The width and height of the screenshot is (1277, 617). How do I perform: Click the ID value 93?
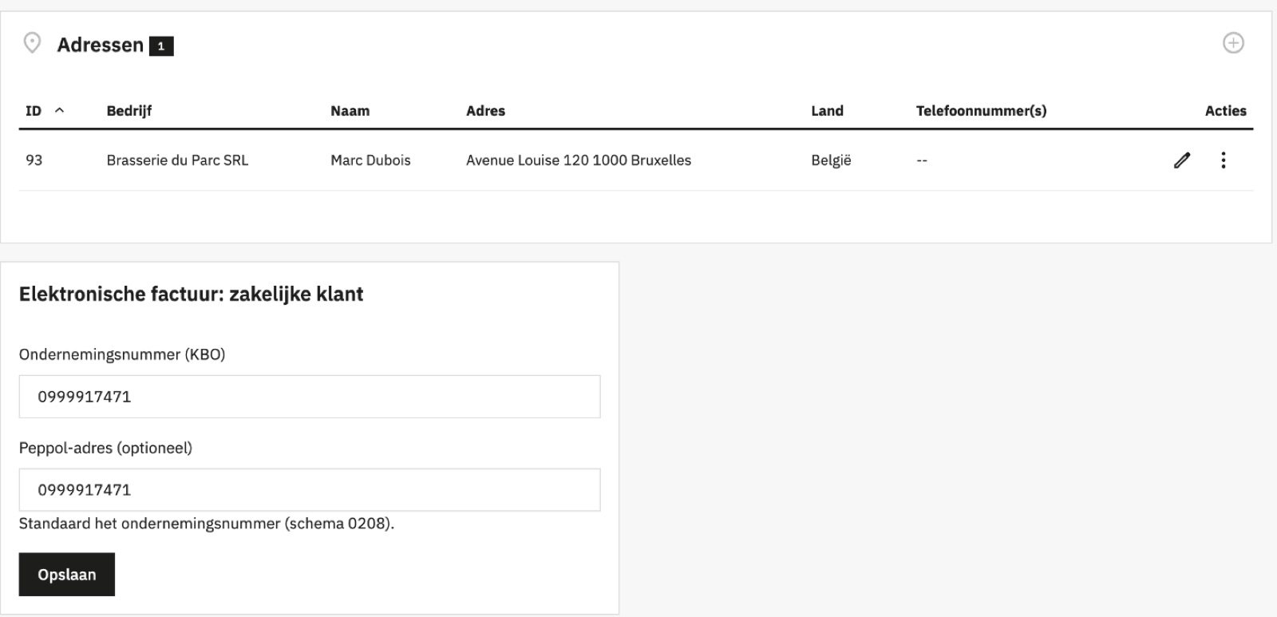coord(34,160)
